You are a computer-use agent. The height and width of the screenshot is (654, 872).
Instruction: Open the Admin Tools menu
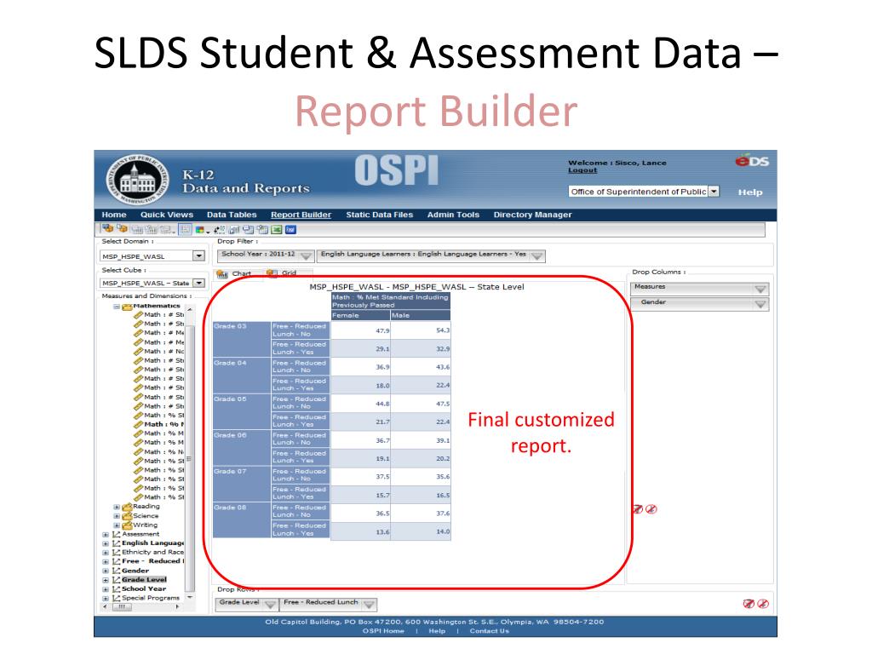(453, 215)
